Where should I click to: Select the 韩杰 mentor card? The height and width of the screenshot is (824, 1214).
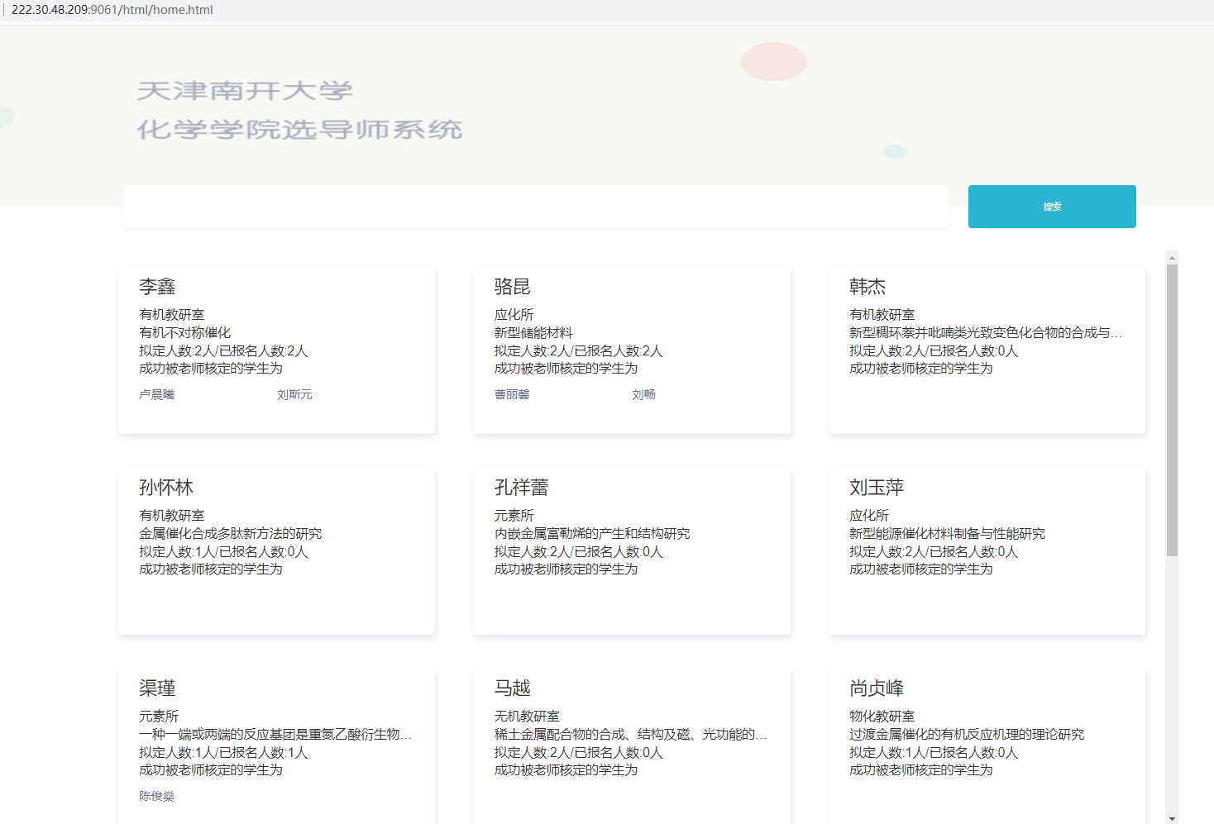click(x=986, y=350)
